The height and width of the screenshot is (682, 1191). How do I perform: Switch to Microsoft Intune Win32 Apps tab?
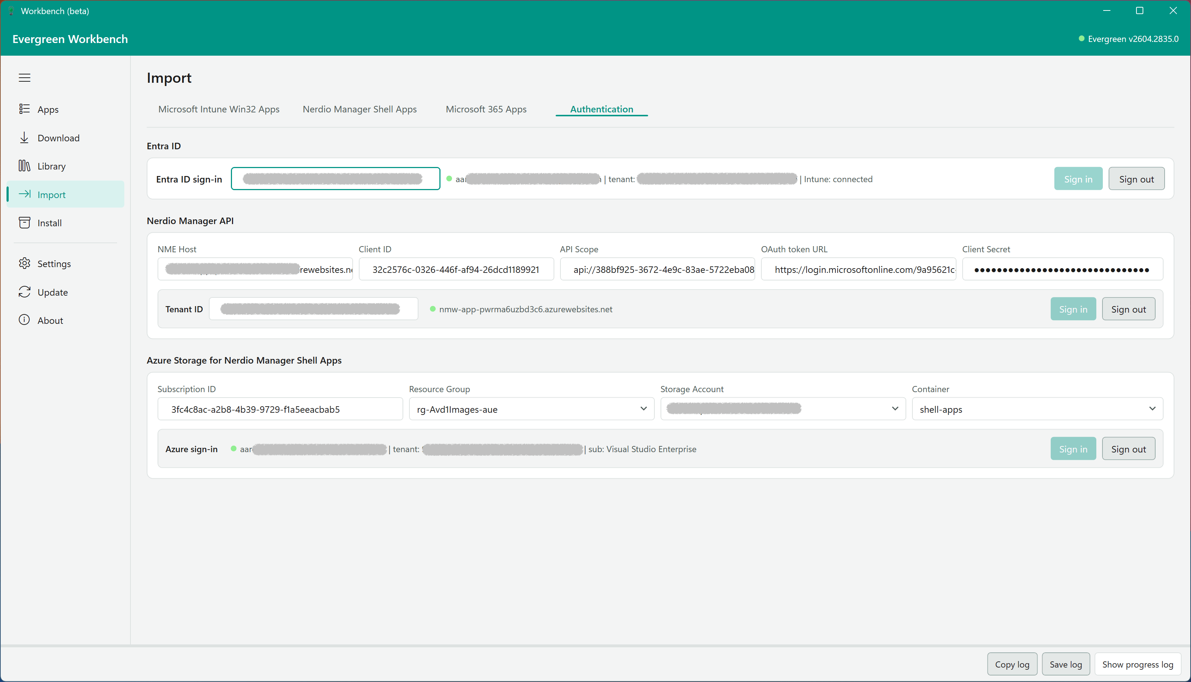219,109
